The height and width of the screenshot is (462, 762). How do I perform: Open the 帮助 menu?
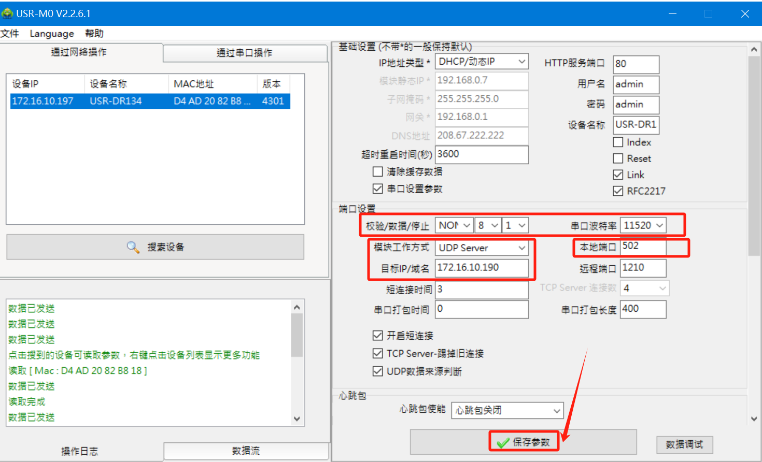click(x=94, y=34)
